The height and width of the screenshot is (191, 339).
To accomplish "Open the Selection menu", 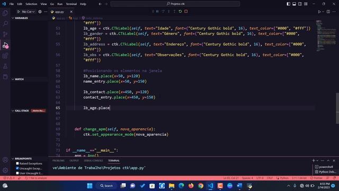I will pos(31,4).
